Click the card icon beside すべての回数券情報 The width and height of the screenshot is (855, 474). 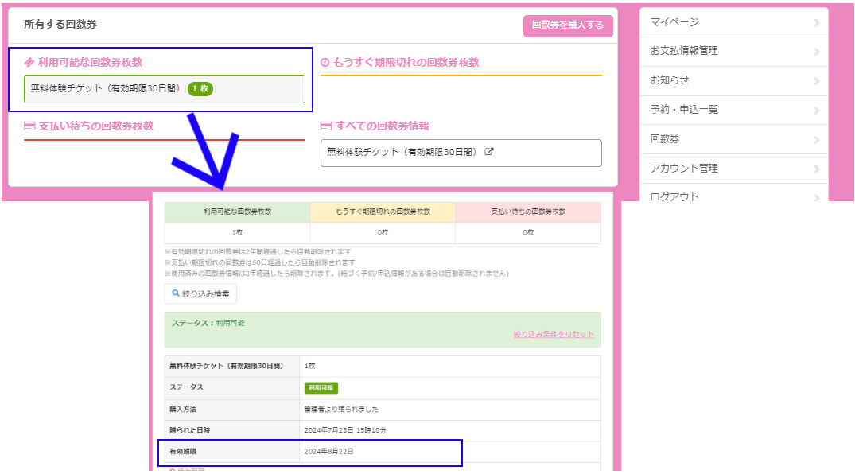click(x=325, y=126)
